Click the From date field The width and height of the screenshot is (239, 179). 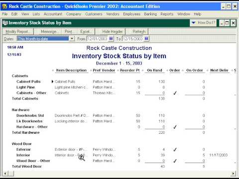[x=98, y=39]
